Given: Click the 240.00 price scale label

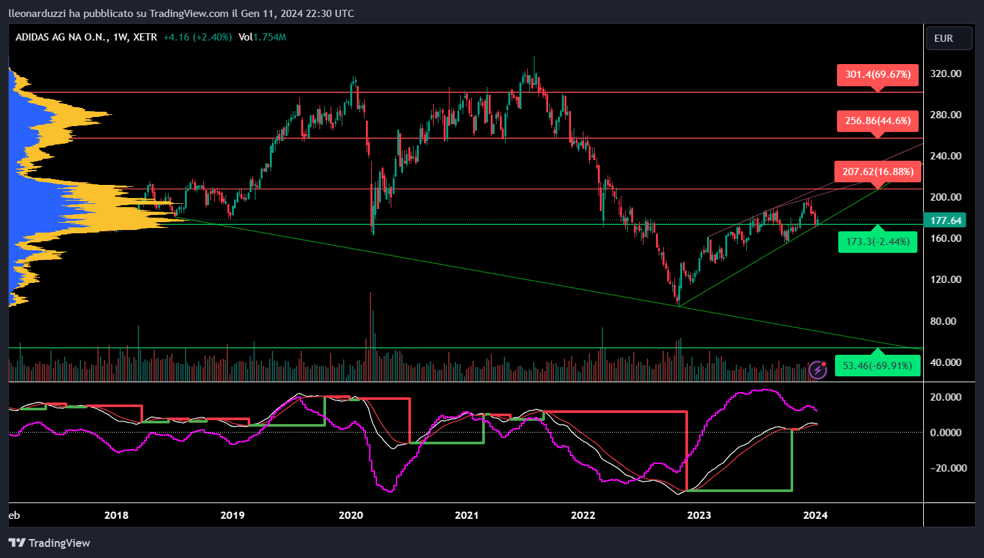Looking at the screenshot, I should (x=946, y=156).
